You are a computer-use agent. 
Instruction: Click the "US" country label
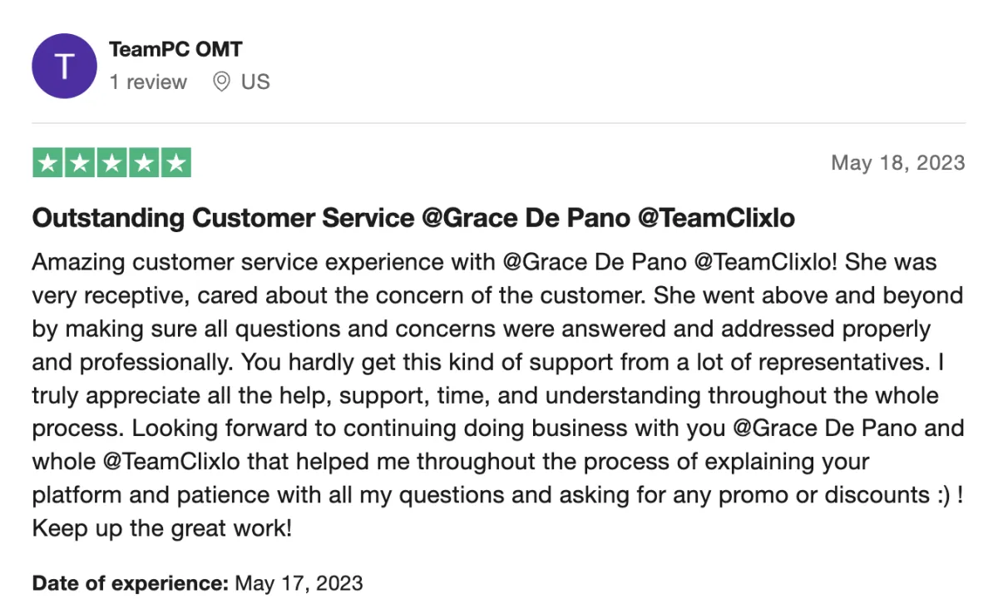coord(255,82)
